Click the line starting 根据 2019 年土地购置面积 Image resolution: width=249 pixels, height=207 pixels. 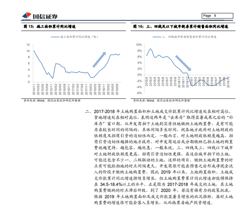pyautogui.click(x=163, y=197)
